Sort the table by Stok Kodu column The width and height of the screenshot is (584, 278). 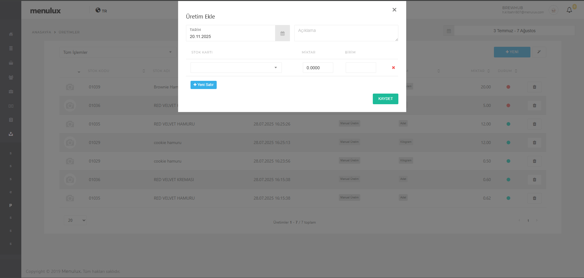pos(99,71)
